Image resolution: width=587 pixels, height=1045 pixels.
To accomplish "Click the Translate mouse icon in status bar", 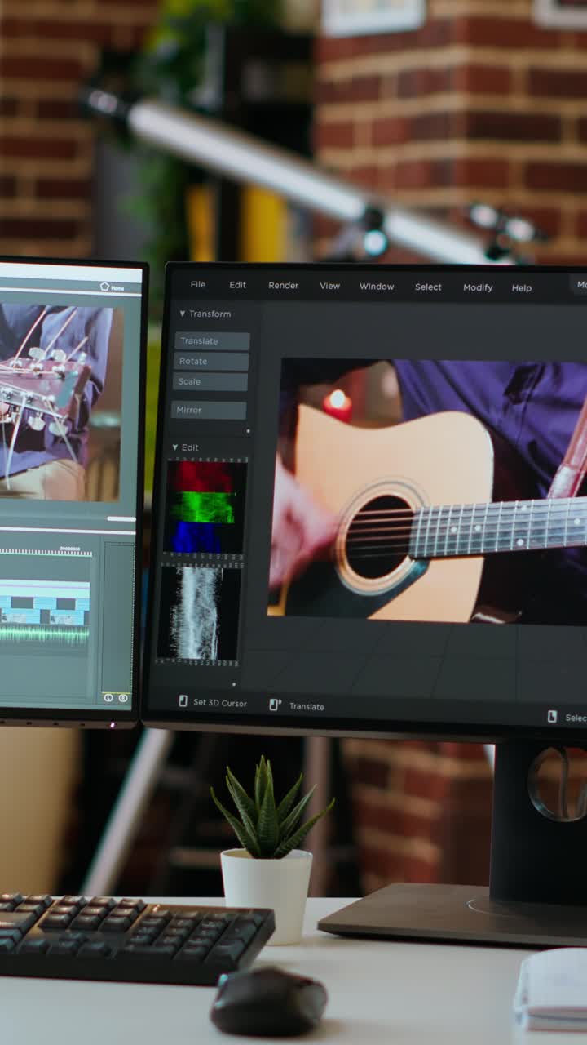I will pos(275,705).
